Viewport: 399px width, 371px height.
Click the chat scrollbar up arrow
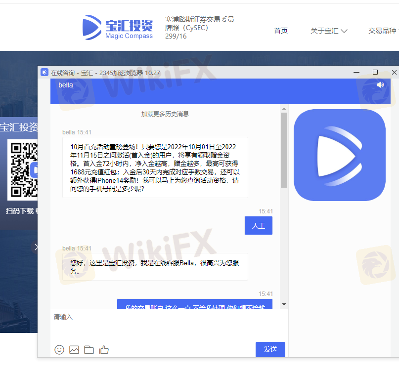[284, 109]
